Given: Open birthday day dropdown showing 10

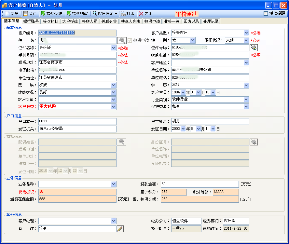Looking at the screenshot, I should [213, 92].
